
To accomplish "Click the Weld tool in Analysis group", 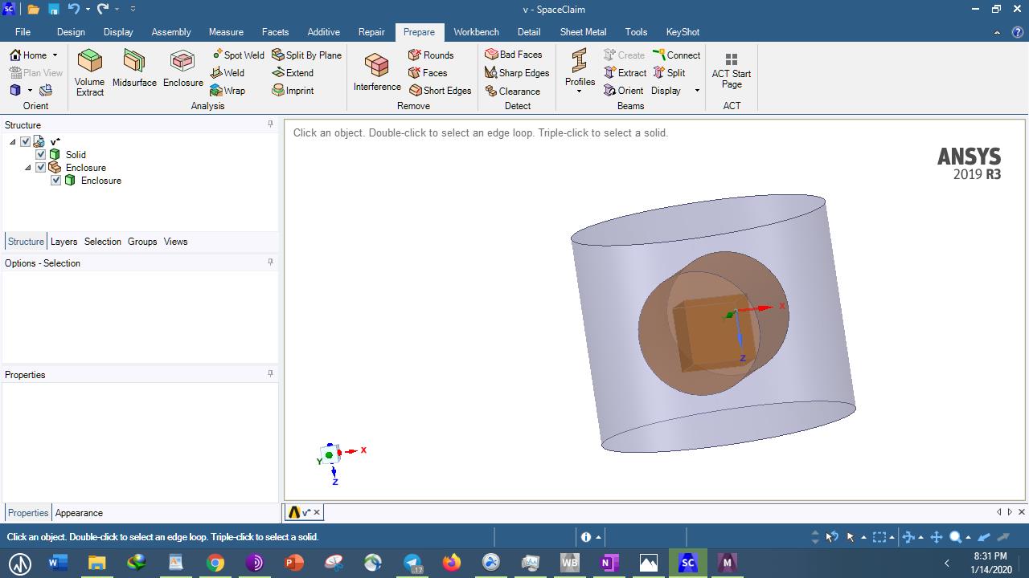I will pos(228,73).
